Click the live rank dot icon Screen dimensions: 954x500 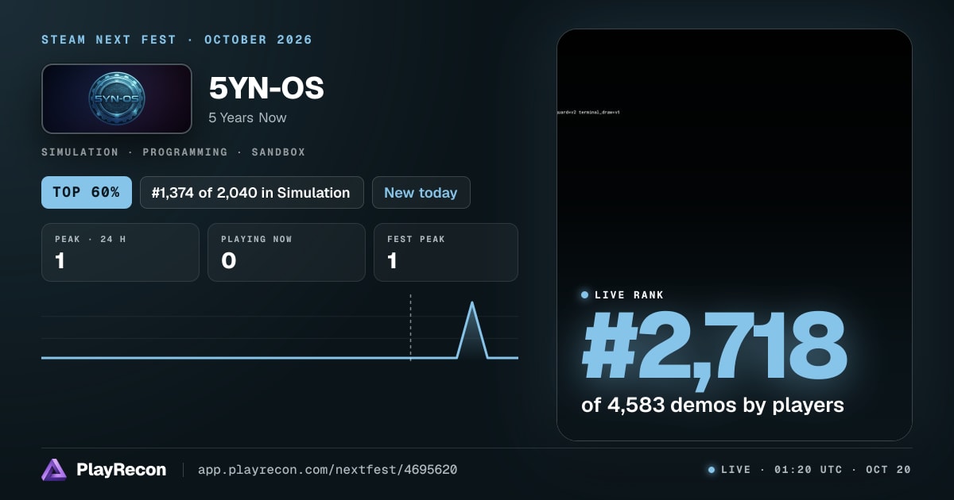pyautogui.click(x=585, y=294)
